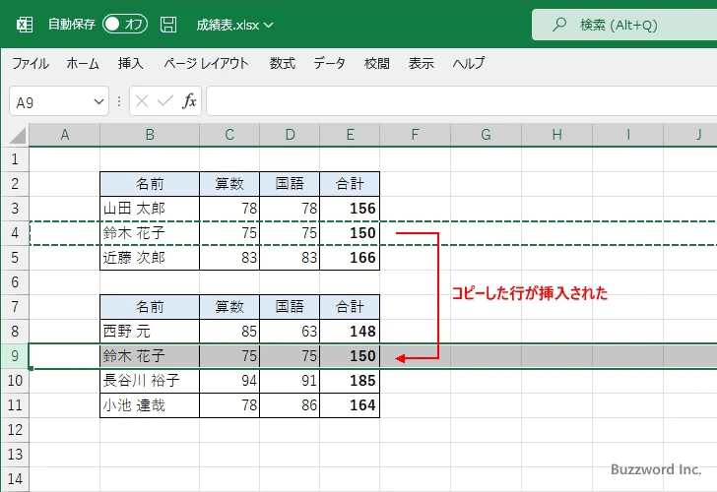The height and width of the screenshot is (492, 717).
Task: Click the search box 検索 (Alt+Q)
Action: coord(624,25)
